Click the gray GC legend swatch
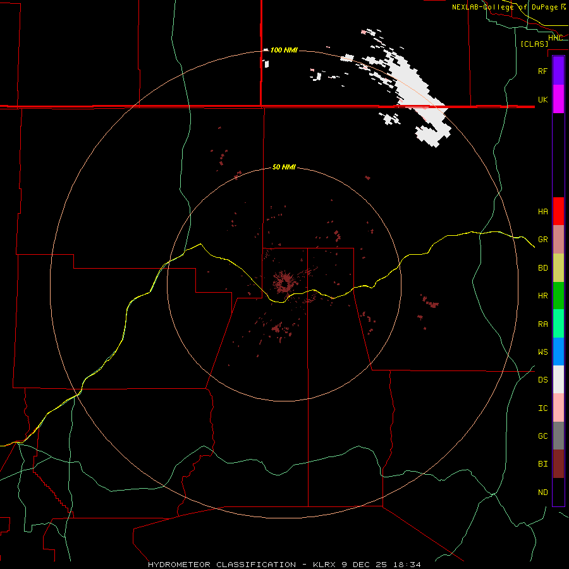 pyautogui.click(x=558, y=436)
